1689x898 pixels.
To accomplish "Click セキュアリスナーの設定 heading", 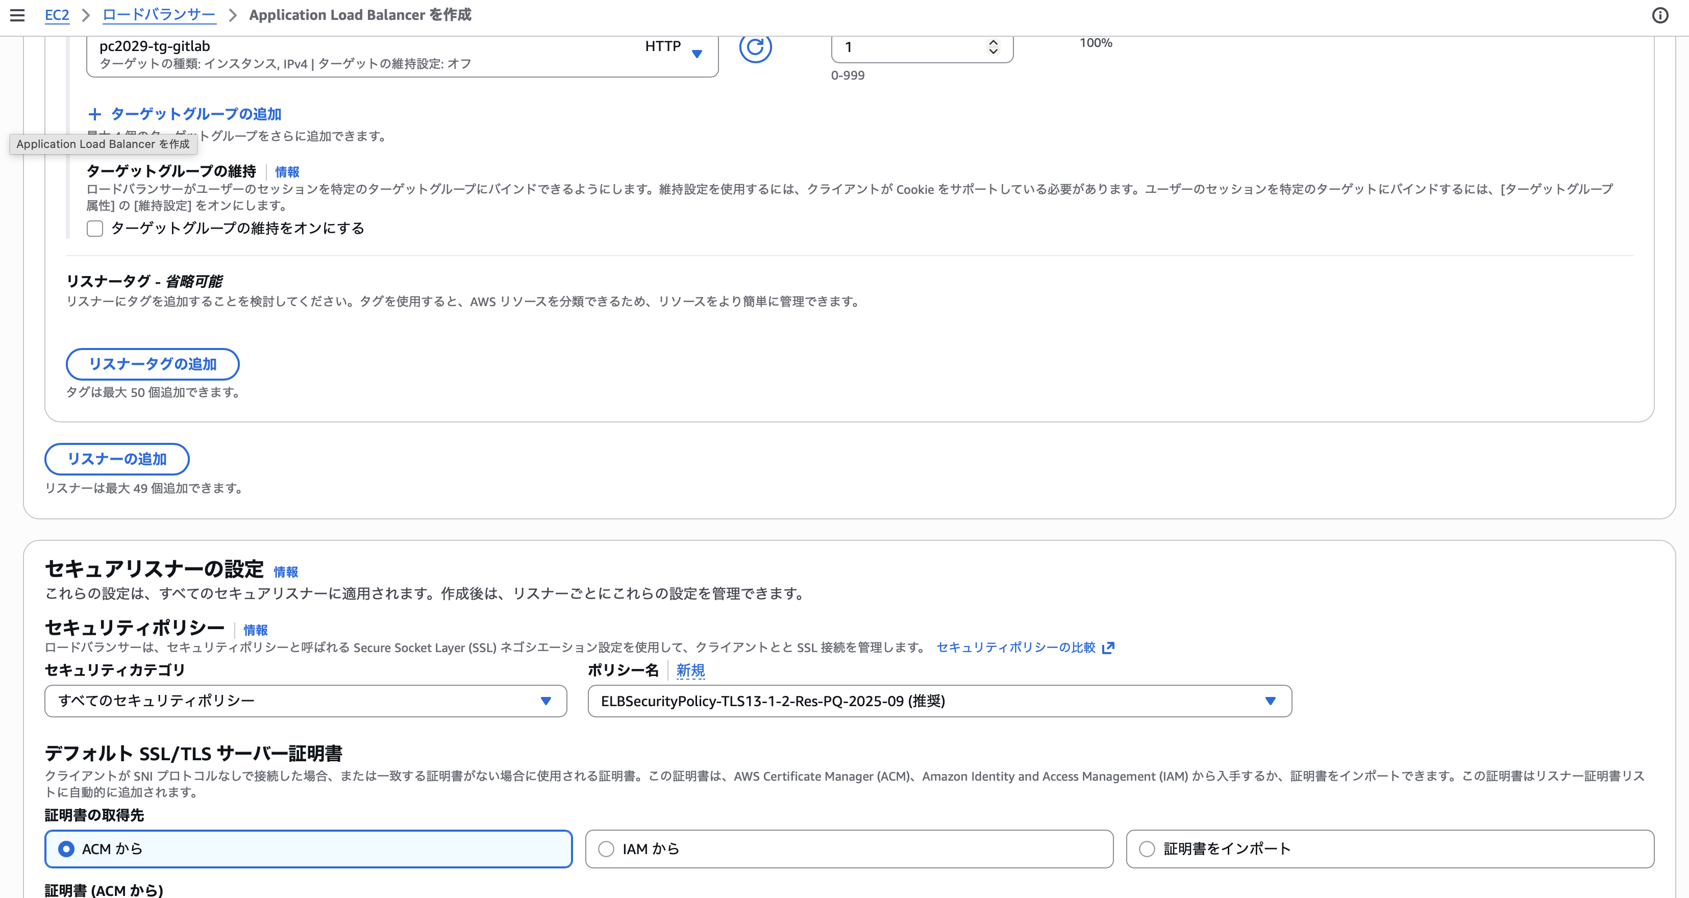I will (154, 569).
